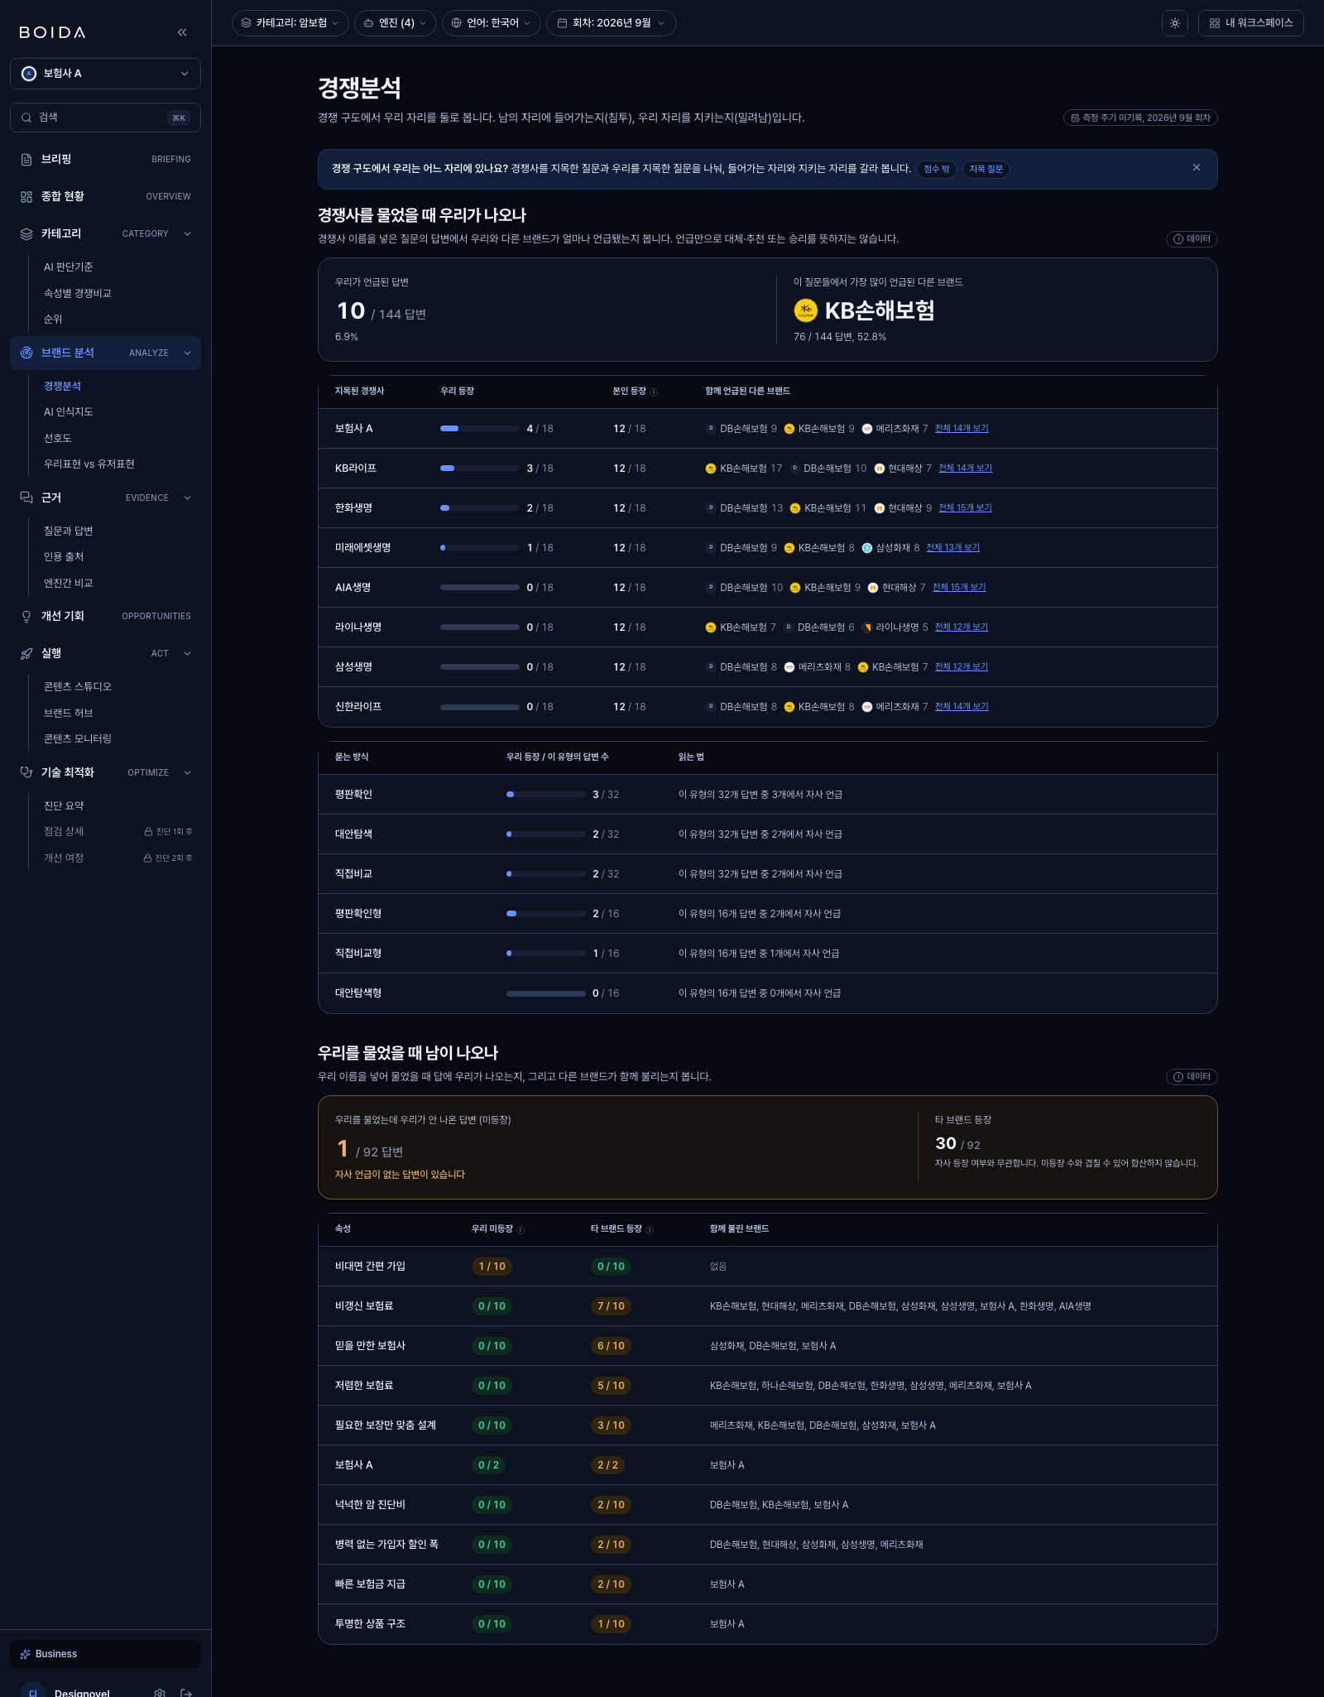Open settings via gear icon near Designovel
This screenshot has width=1324, height=1697.
point(161,1693)
